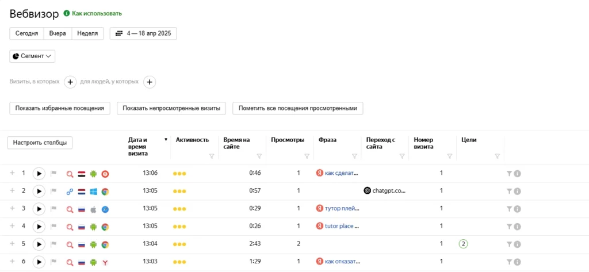This screenshot has width=589, height=272.
Task: Click the Настроить столбцы button
Action: coord(40,143)
